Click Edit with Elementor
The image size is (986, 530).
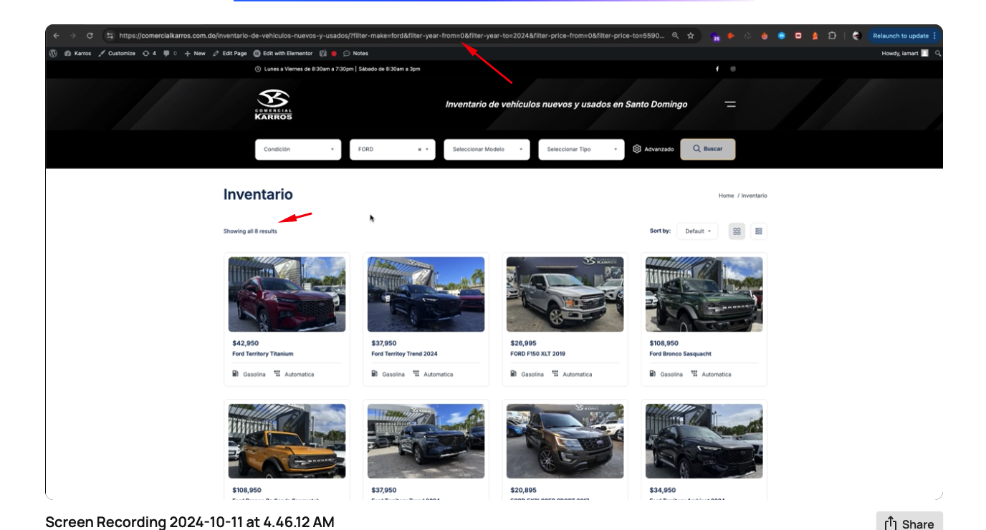coord(283,53)
